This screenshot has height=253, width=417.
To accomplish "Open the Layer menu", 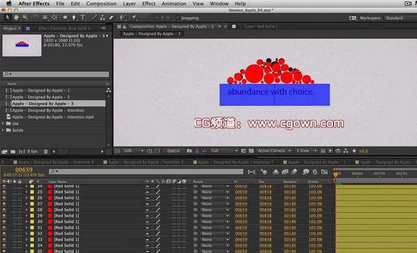I will pos(129,4).
